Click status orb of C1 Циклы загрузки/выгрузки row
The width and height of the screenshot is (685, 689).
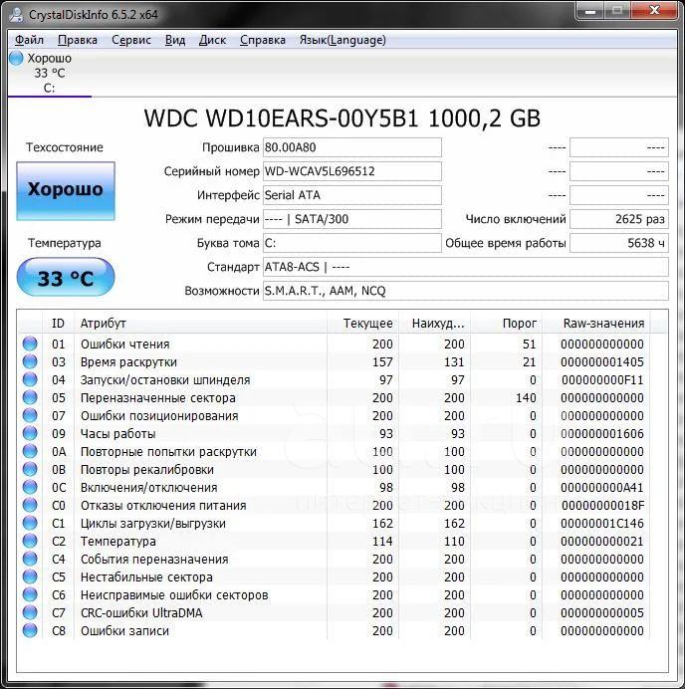point(30,524)
